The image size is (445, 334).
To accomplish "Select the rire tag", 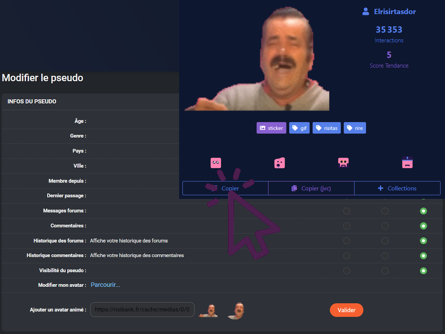I will [x=355, y=128].
